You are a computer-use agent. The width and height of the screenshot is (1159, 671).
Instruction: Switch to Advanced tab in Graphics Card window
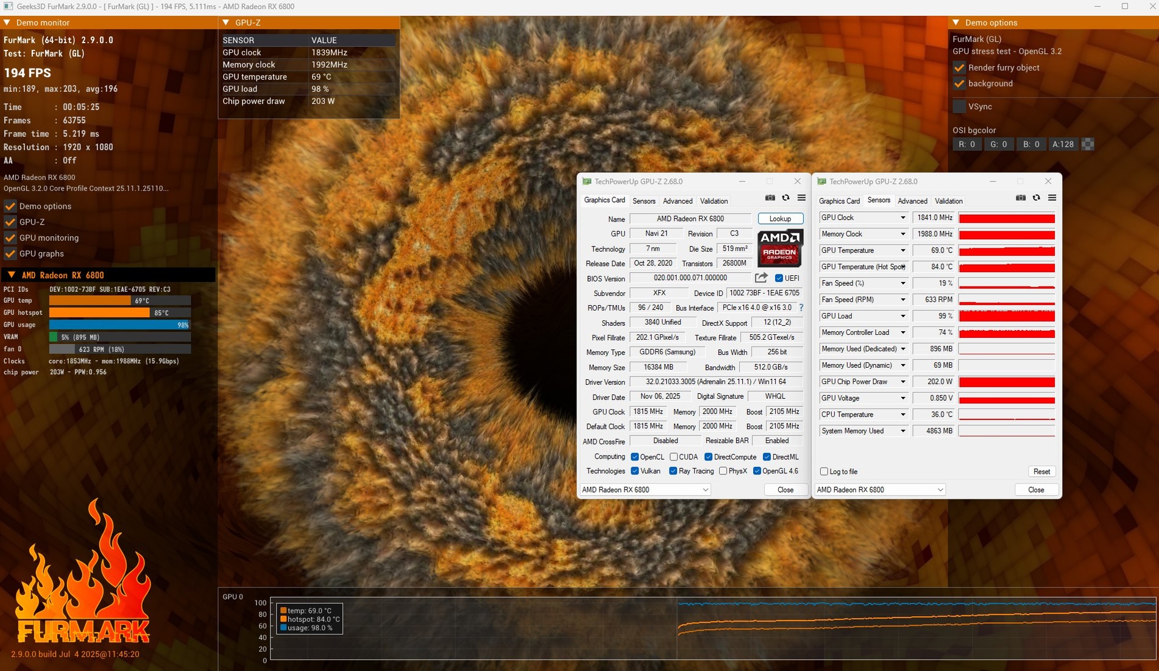pyautogui.click(x=678, y=201)
